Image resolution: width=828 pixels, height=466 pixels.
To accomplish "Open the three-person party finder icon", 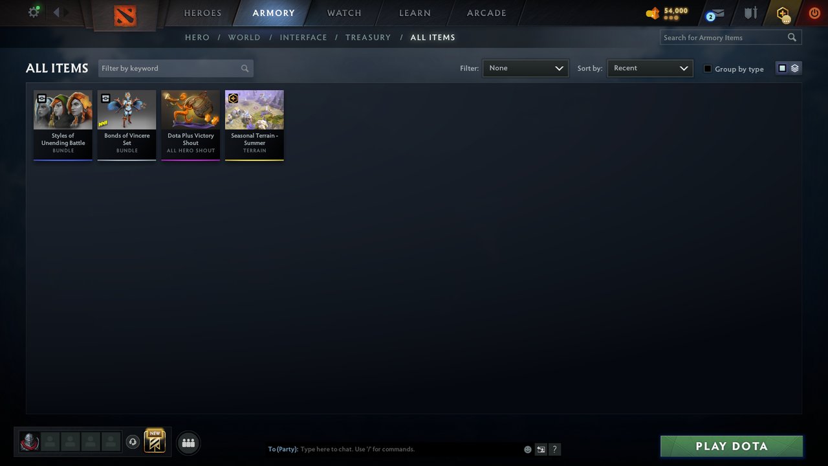I will coord(188,443).
